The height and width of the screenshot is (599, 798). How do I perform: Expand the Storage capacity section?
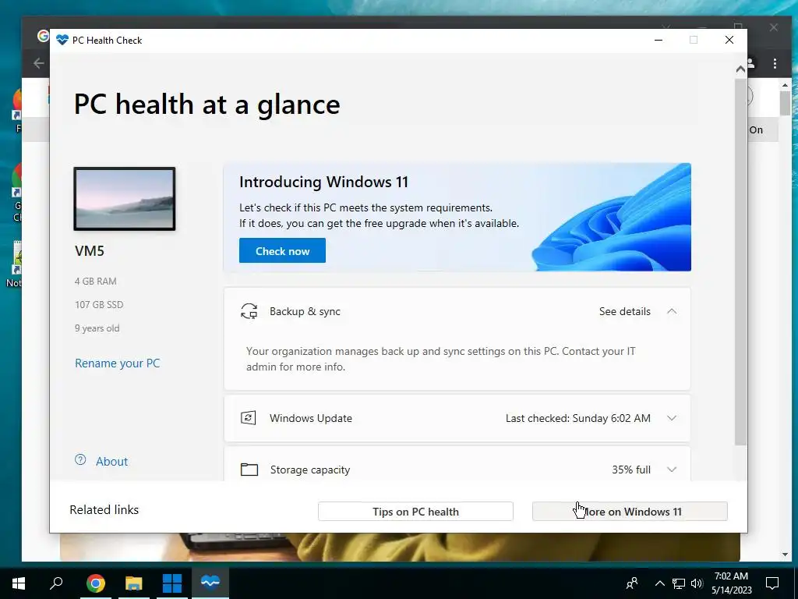672,469
